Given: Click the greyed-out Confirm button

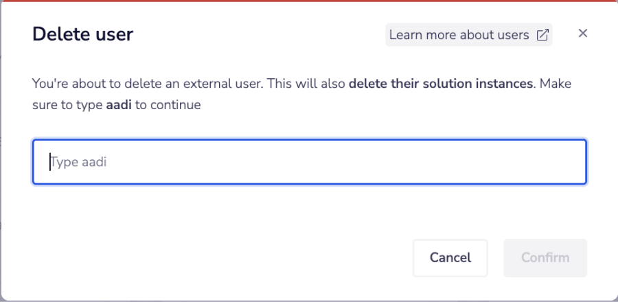Looking at the screenshot, I should click(x=545, y=258).
